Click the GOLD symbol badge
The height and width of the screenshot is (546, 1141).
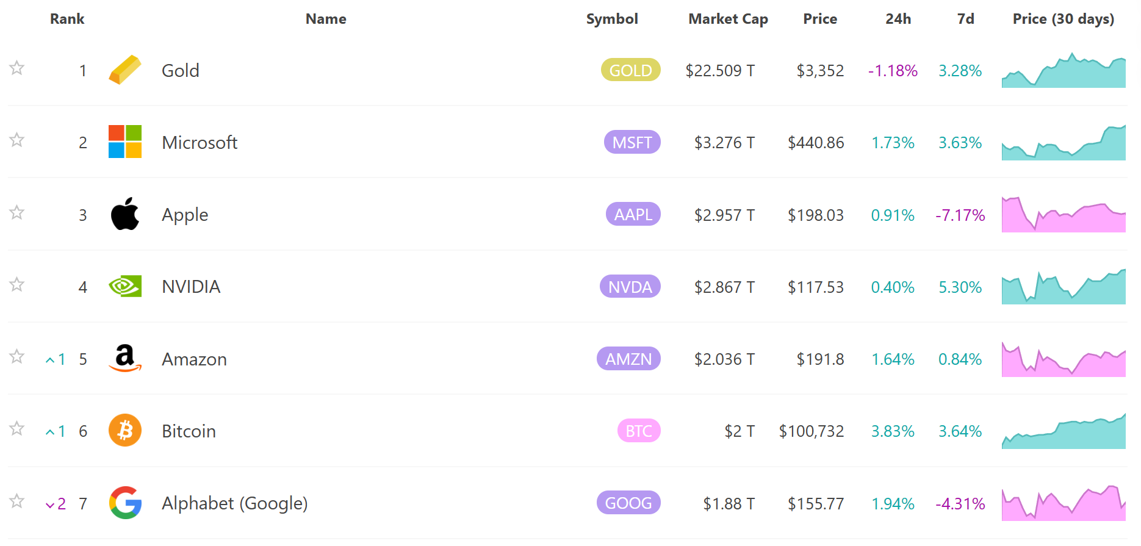(x=631, y=70)
